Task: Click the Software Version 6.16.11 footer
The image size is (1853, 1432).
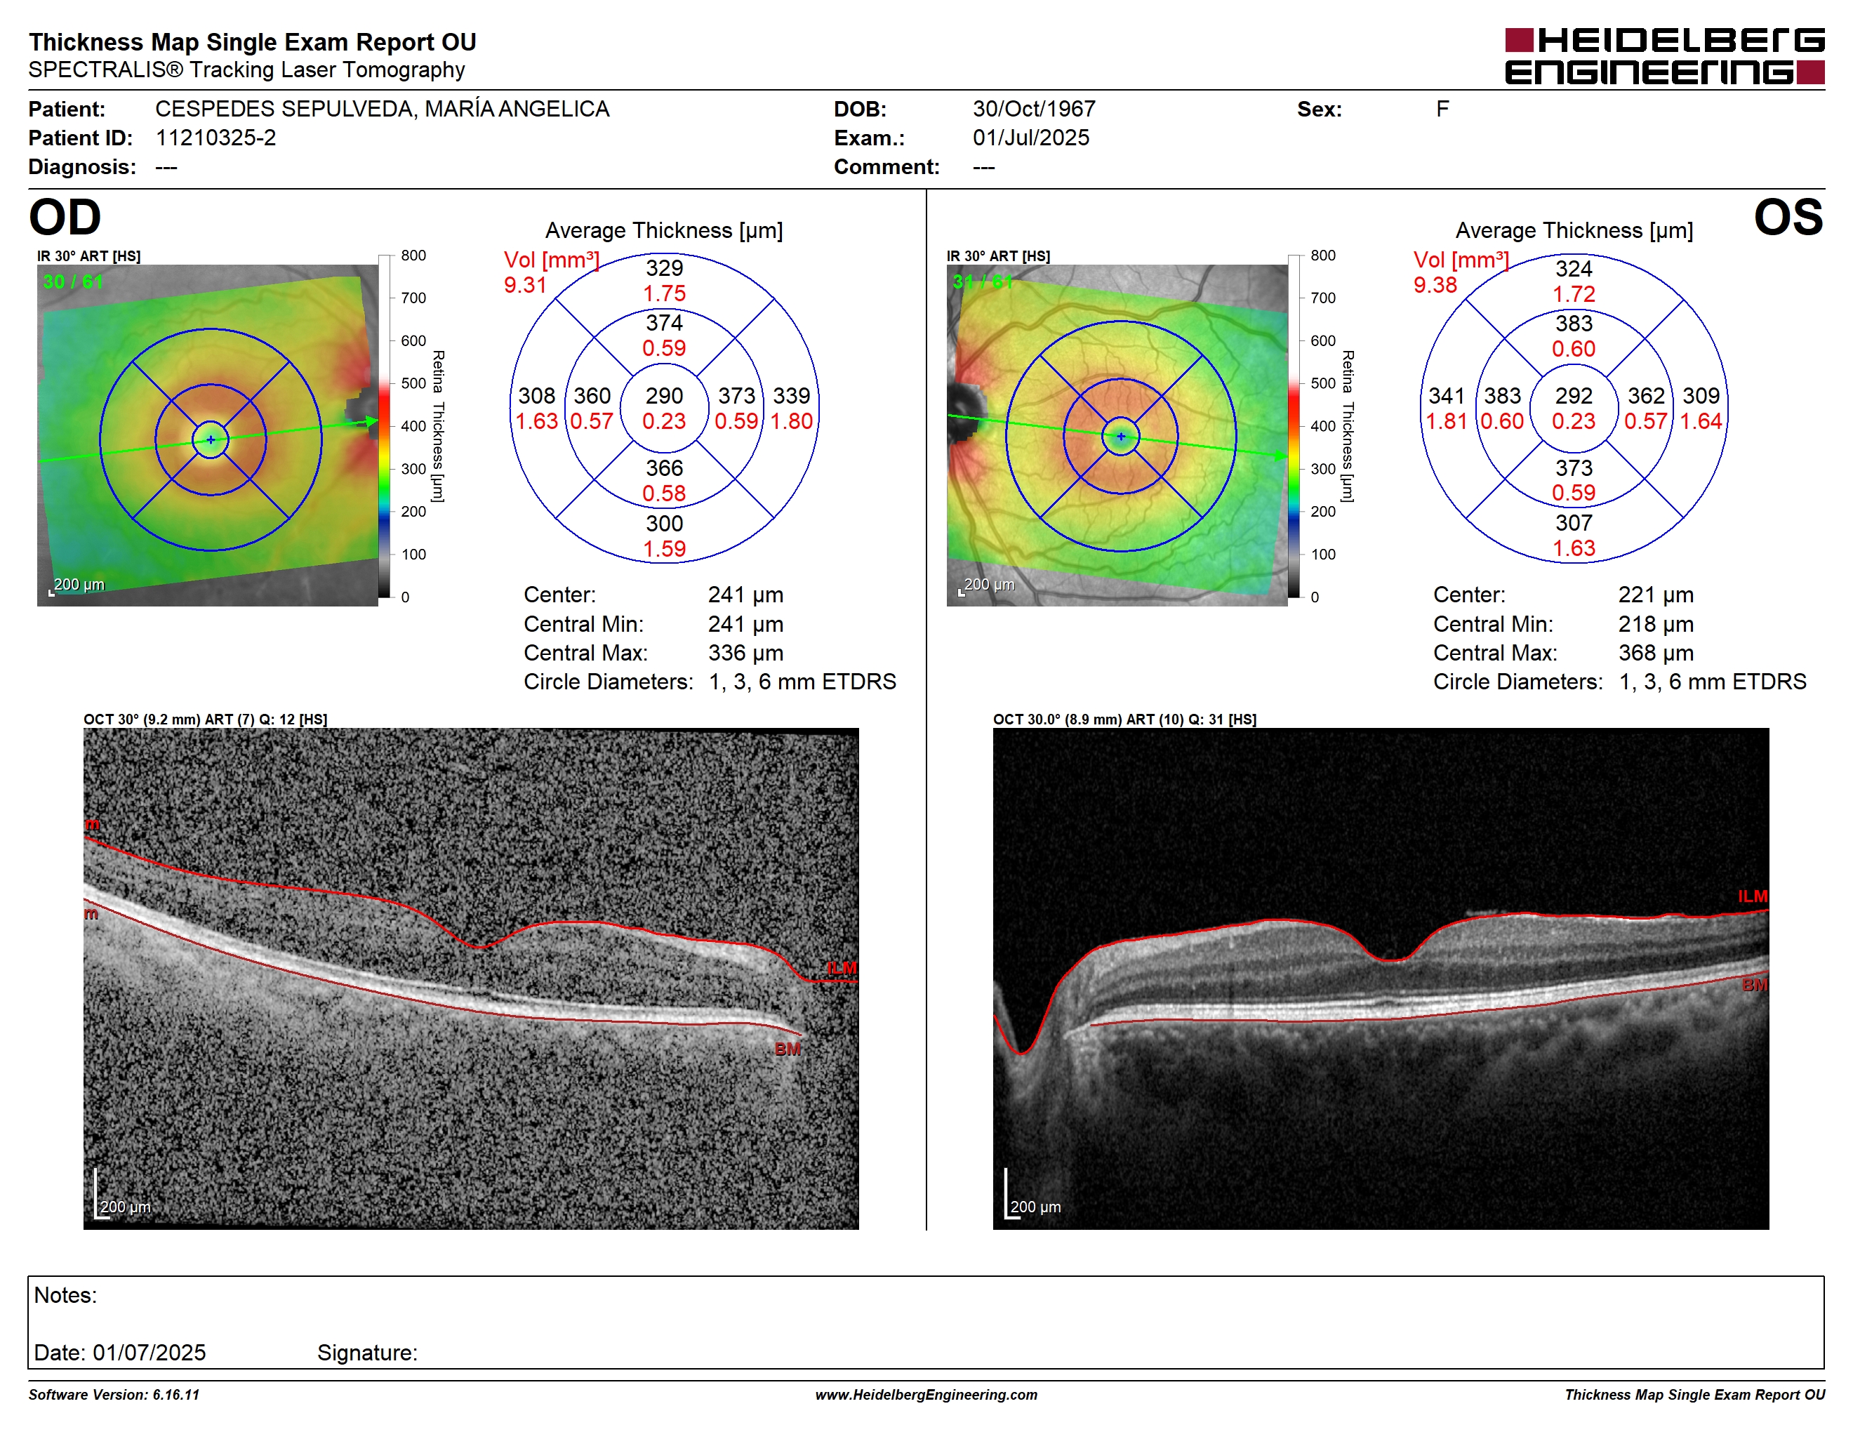Action: point(114,1395)
